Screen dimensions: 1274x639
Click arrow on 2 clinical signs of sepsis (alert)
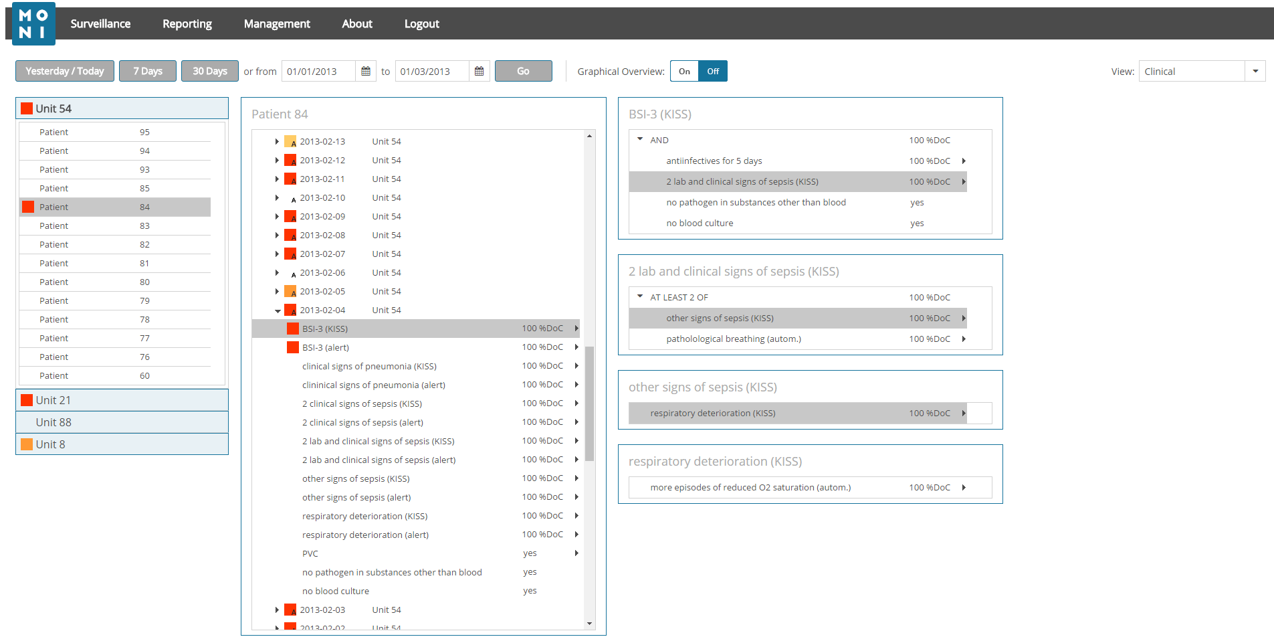[576, 422]
